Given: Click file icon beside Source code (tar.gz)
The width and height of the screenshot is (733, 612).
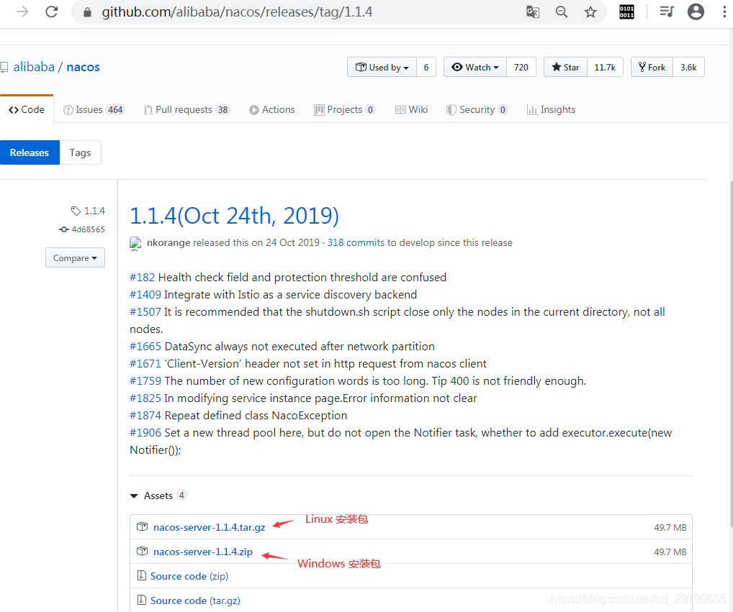Looking at the screenshot, I should pos(142,600).
